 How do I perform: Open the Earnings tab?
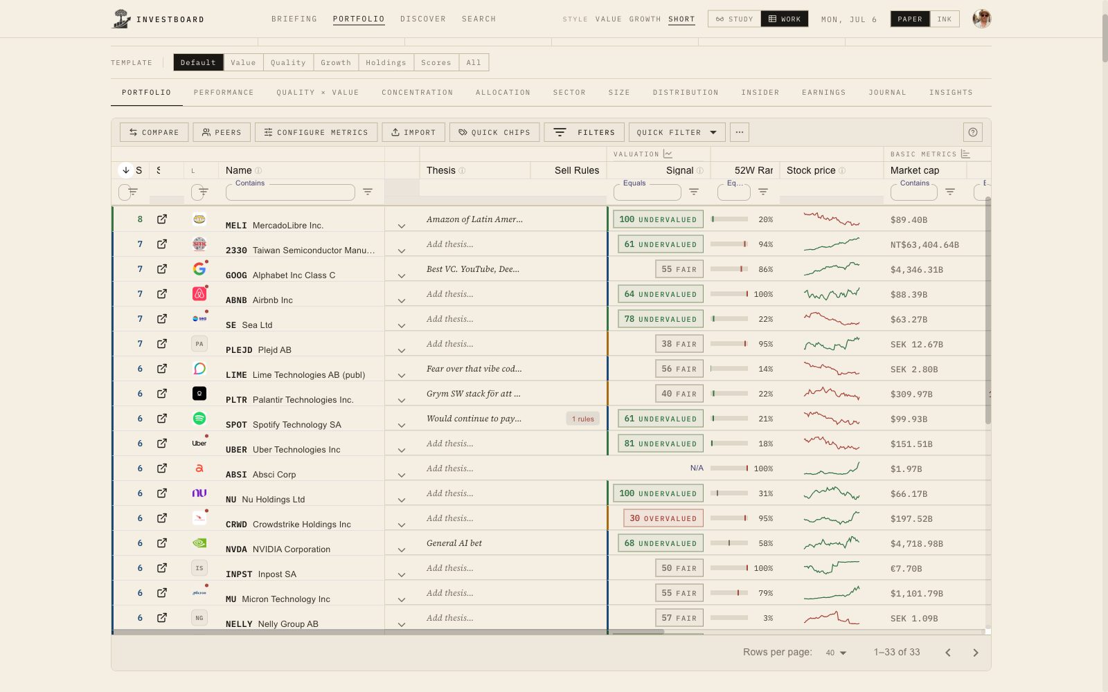tap(824, 92)
